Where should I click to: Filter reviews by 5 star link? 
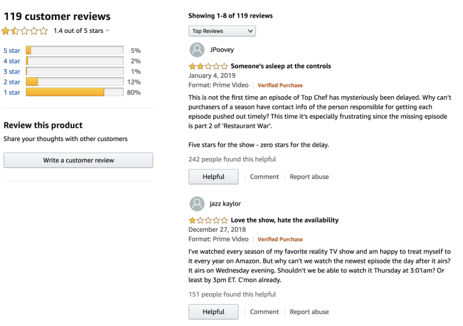point(12,50)
